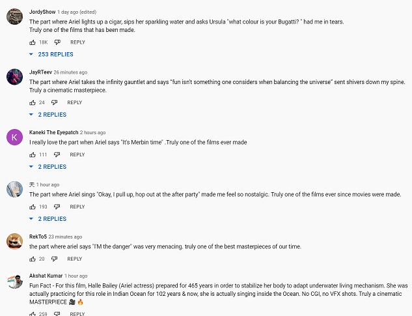This screenshot has height=316, width=412.
Task: Open RekTo5's cat avatar
Action: click(x=14, y=241)
